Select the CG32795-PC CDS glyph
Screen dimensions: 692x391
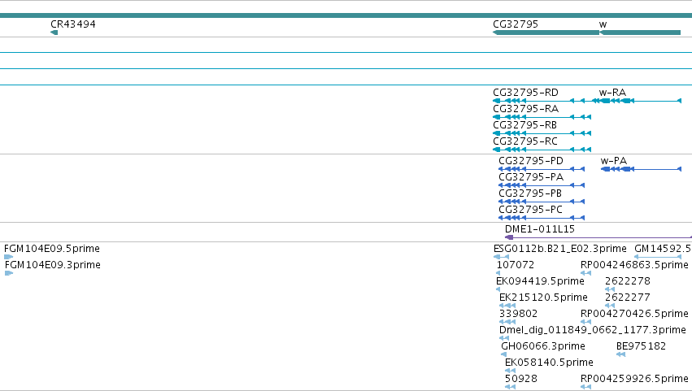pyautogui.click(x=542, y=218)
